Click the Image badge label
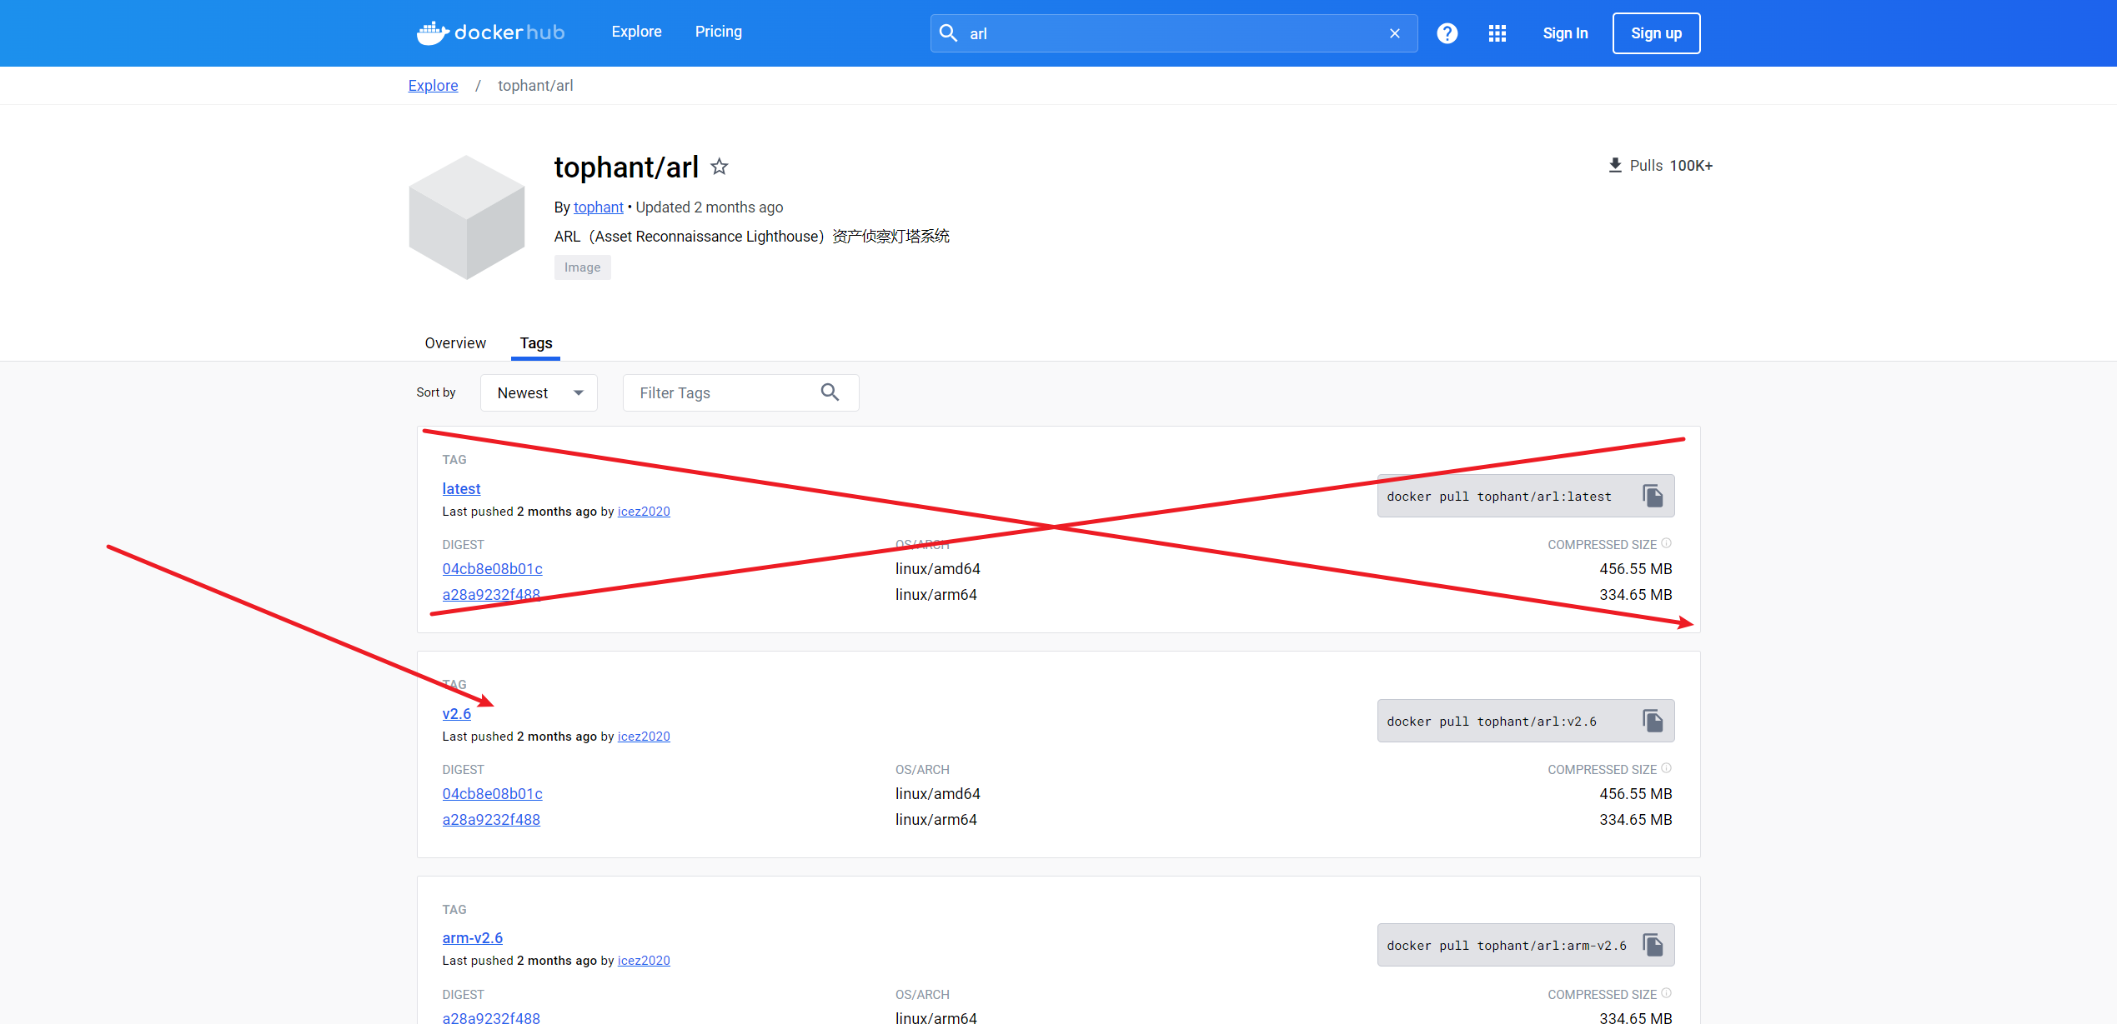2117x1024 pixels. (x=583, y=267)
